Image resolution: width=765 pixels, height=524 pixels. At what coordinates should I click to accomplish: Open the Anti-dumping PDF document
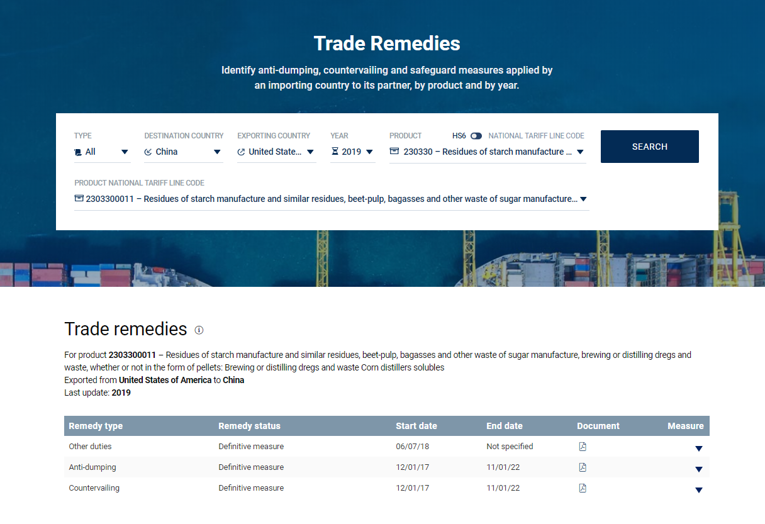pos(583,467)
